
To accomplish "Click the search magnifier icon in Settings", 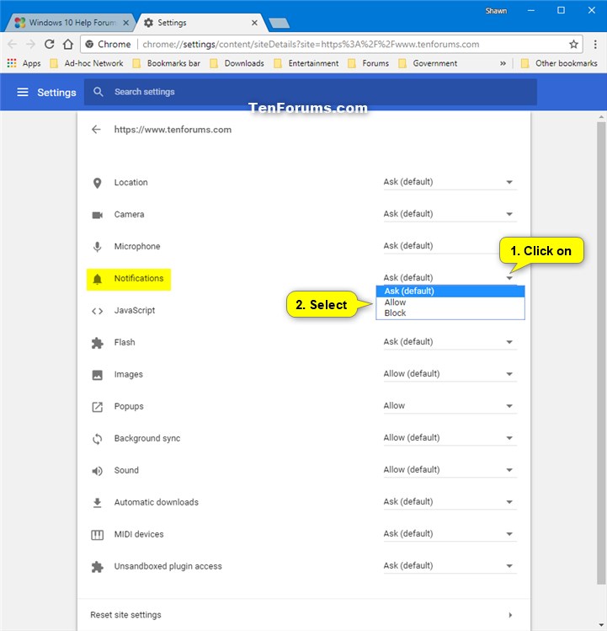I will pos(99,92).
